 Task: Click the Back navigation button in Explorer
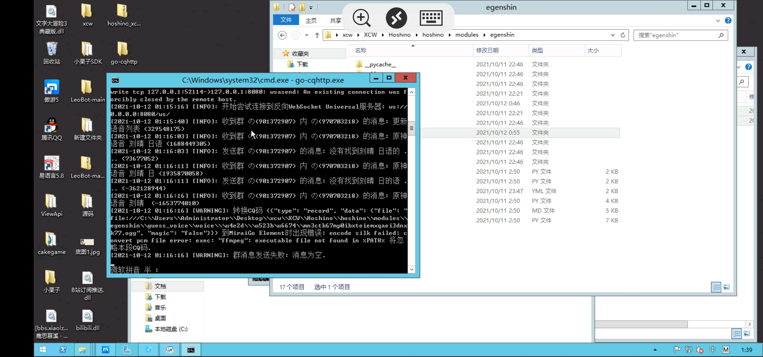click(282, 35)
